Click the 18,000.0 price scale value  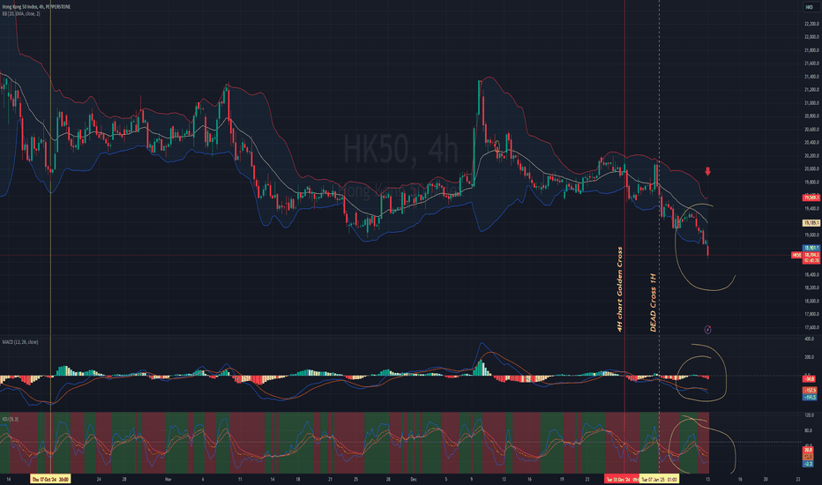[x=811, y=301]
